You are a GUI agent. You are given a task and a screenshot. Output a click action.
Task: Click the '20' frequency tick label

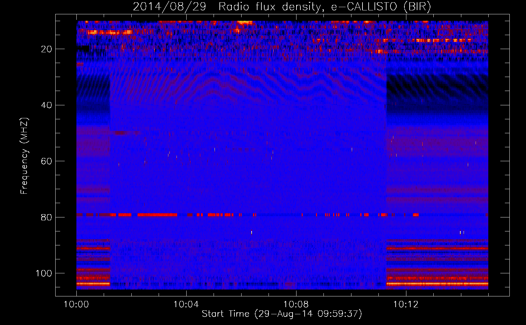click(x=46, y=49)
